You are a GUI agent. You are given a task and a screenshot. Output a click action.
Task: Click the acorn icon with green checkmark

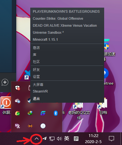pos(18,113)
